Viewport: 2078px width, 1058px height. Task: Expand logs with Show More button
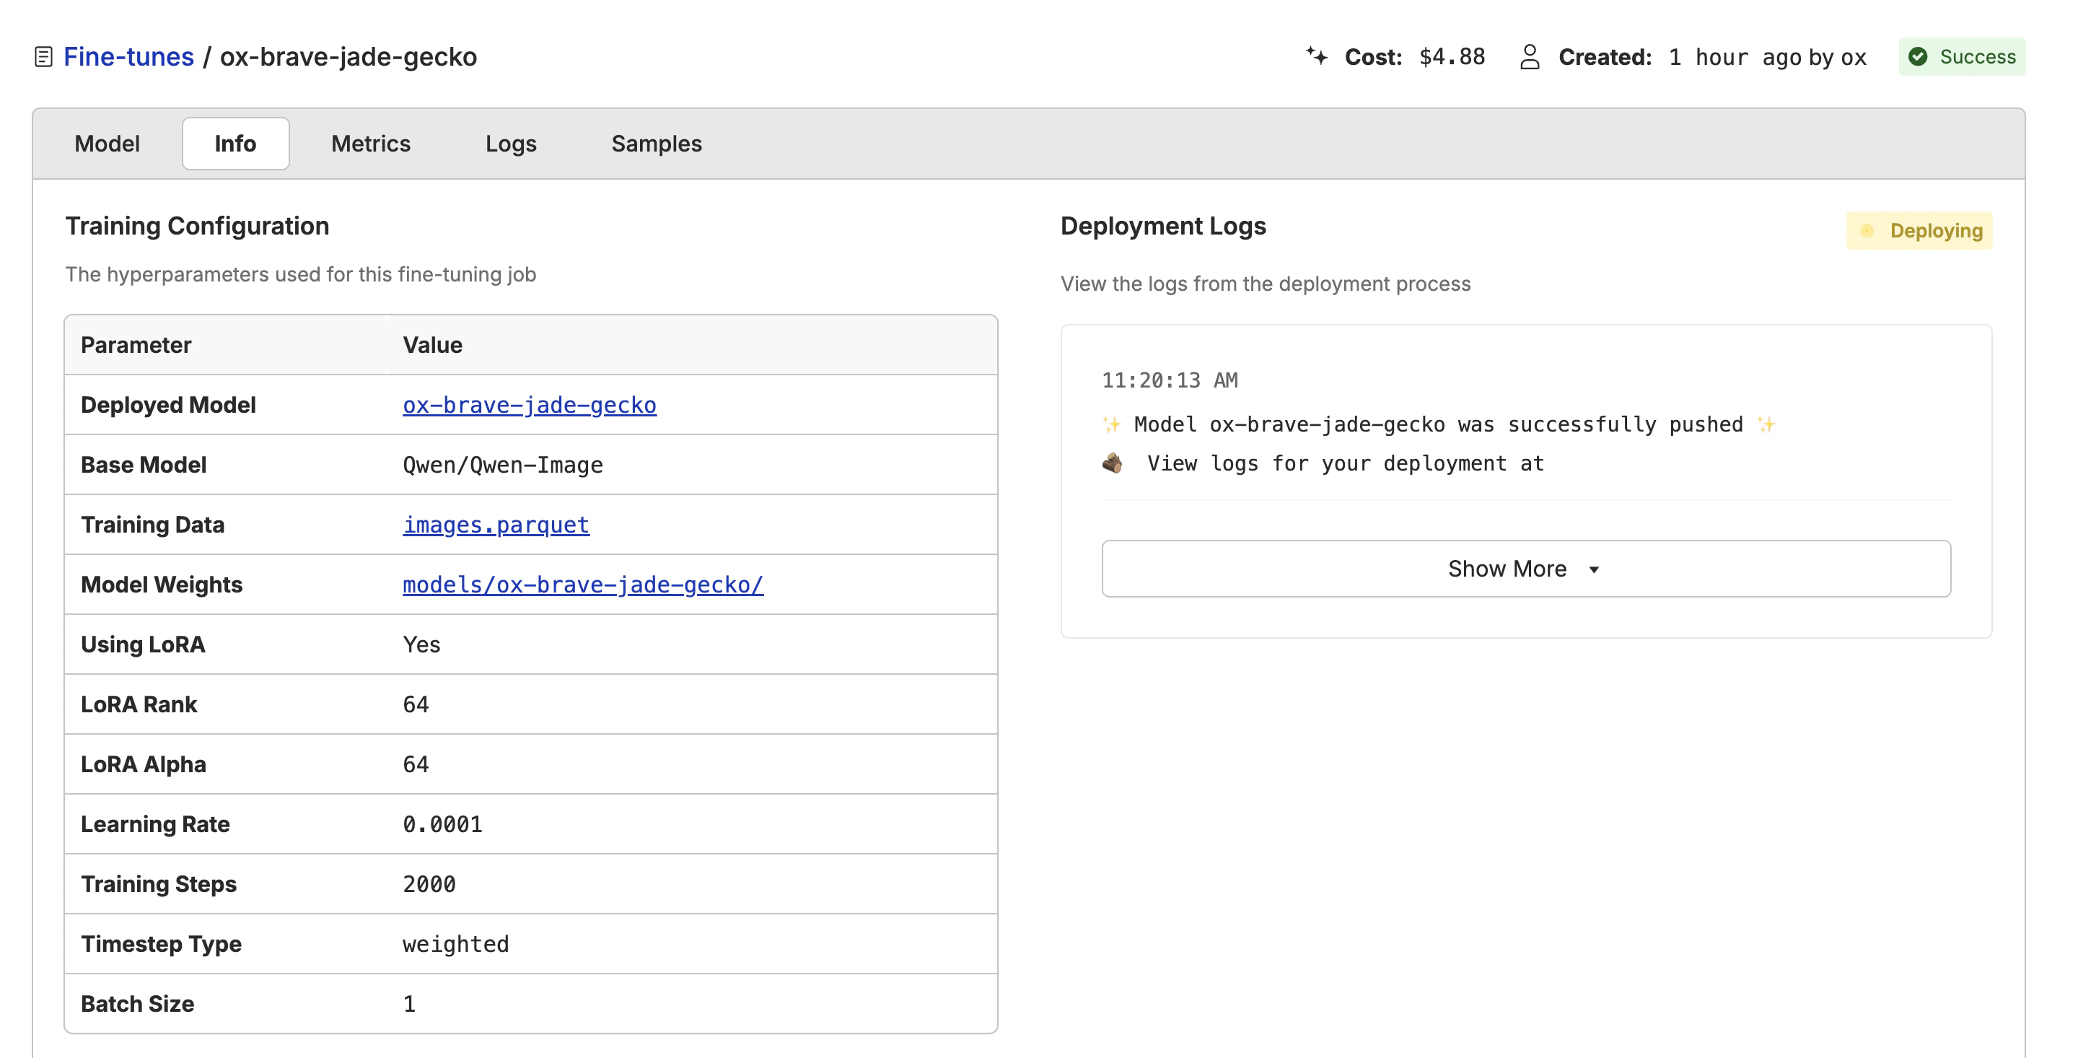point(1506,569)
